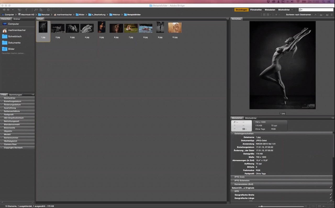Viewport: 335px width, 208px height.
Task: Click pencil icon beside Geografische Breite
Action: 331,195
